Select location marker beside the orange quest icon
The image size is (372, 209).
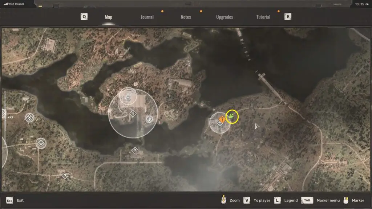point(219,123)
